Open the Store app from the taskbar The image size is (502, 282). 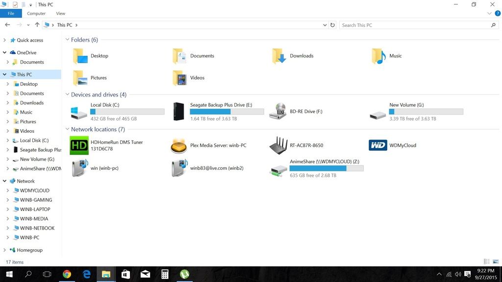125,274
